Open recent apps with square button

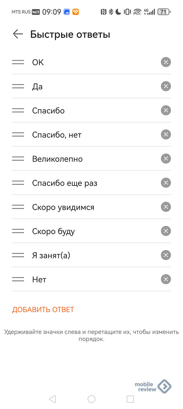(x=130, y=399)
